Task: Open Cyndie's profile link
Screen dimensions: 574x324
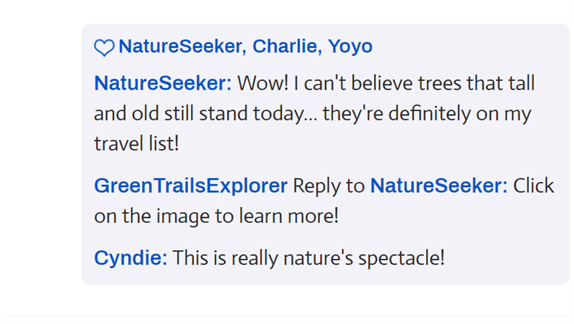Action: click(x=130, y=257)
